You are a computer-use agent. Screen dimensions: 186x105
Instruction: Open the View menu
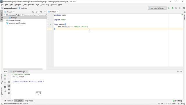(x=11, y=5)
